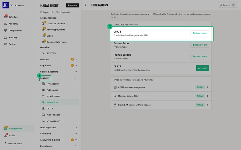Click the Public page globe icon
This screenshot has width=241, height=150.
point(43,90)
